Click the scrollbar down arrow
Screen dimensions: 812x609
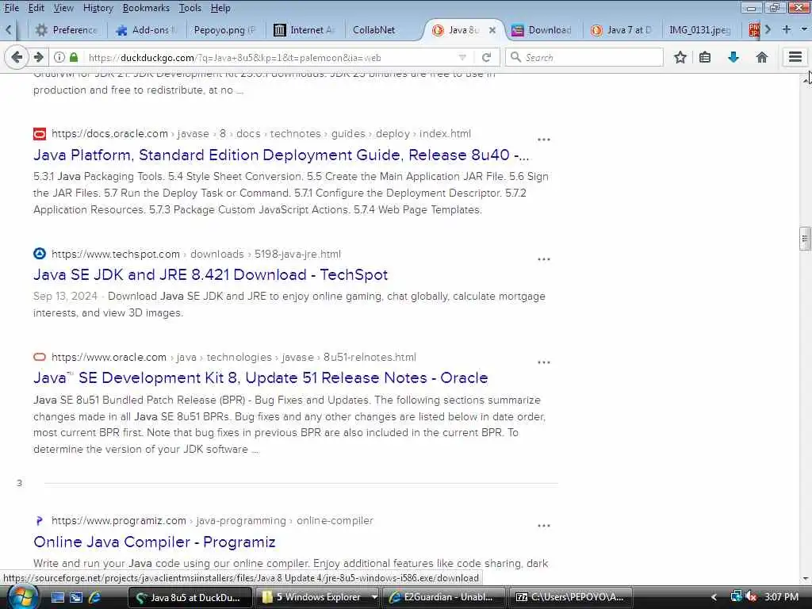coord(805,579)
